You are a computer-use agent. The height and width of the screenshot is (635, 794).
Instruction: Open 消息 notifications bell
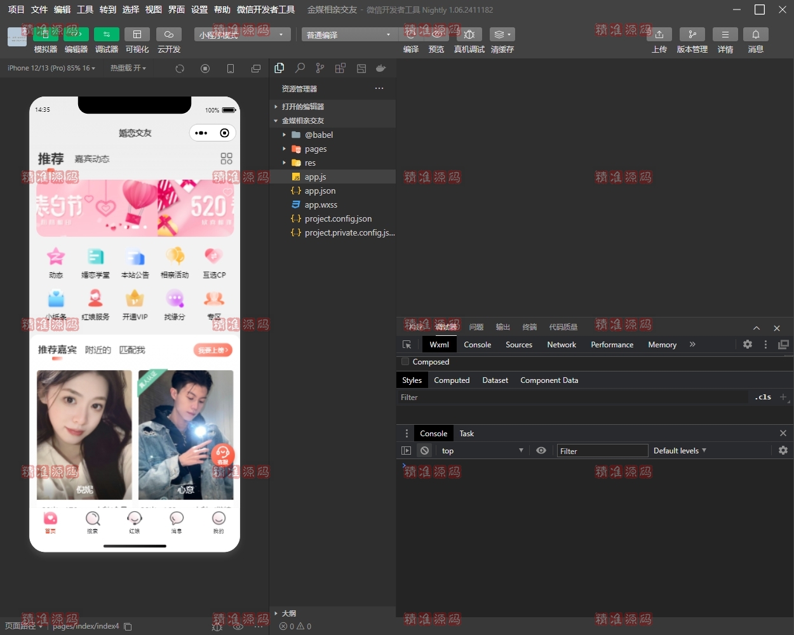[756, 34]
